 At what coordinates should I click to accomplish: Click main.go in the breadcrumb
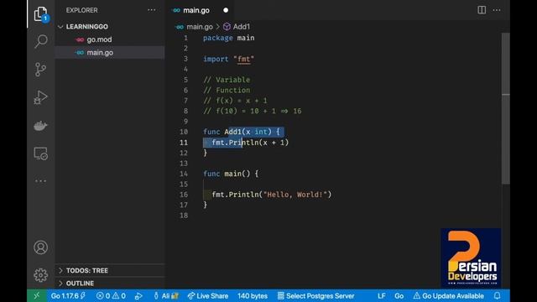[200, 26]
